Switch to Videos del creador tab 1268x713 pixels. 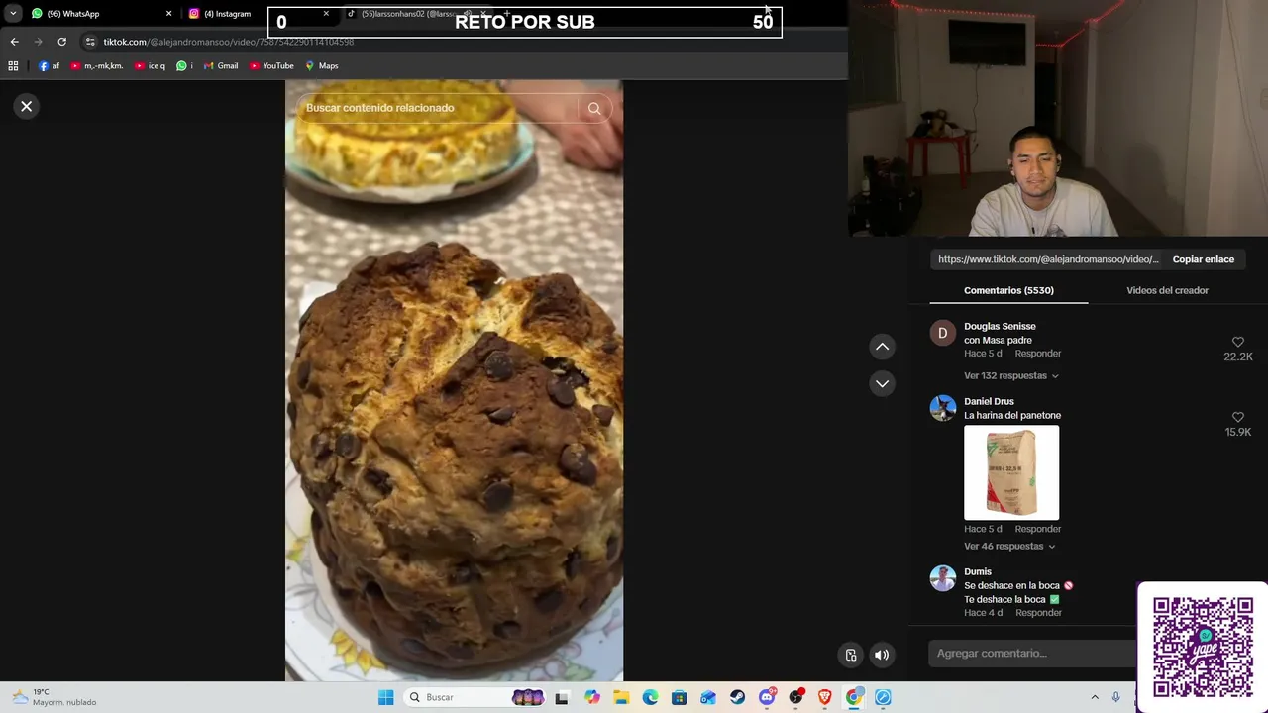pos(1167,290)
